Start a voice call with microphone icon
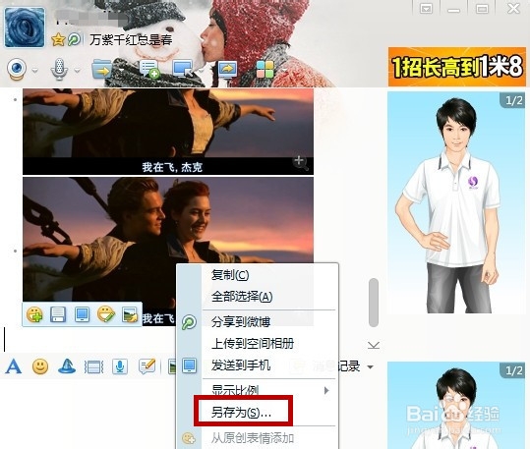The height and width of the screenshot is (449, 530). (59, 69)
